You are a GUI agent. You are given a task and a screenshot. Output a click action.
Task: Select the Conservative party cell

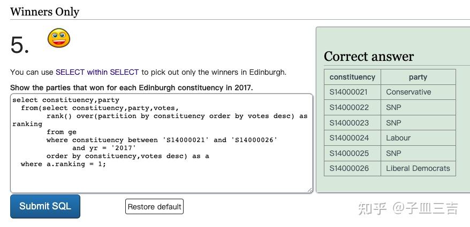[408, 92]
